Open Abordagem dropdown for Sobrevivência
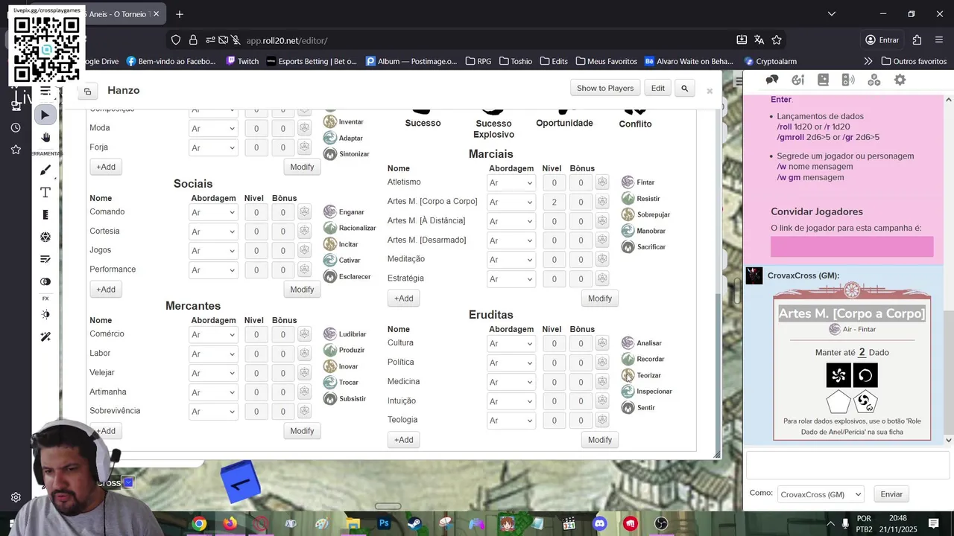 (x=212, y=412)
